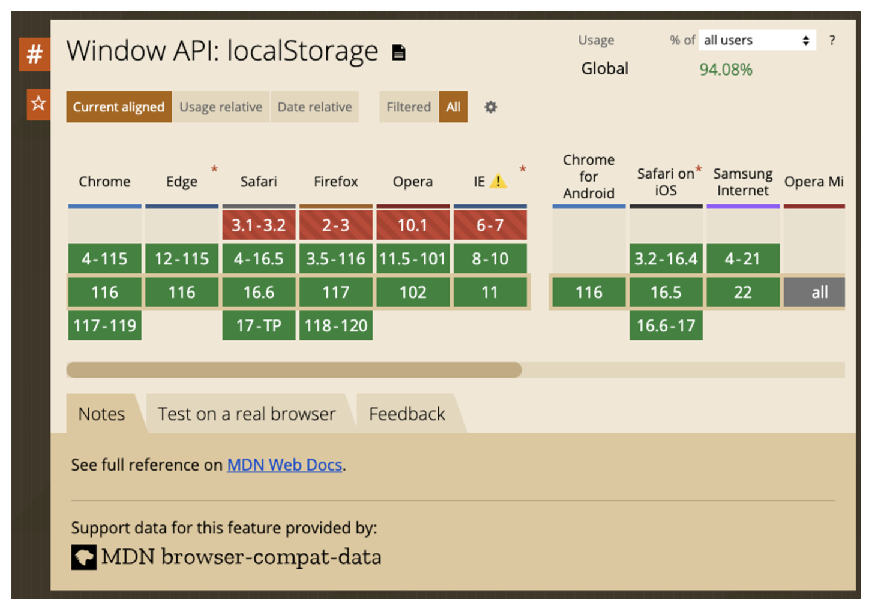The width and height of the screenshot is (869, 609).
Task: Select the Samsung Internet 4-21 cell
Action: point(743,258)
